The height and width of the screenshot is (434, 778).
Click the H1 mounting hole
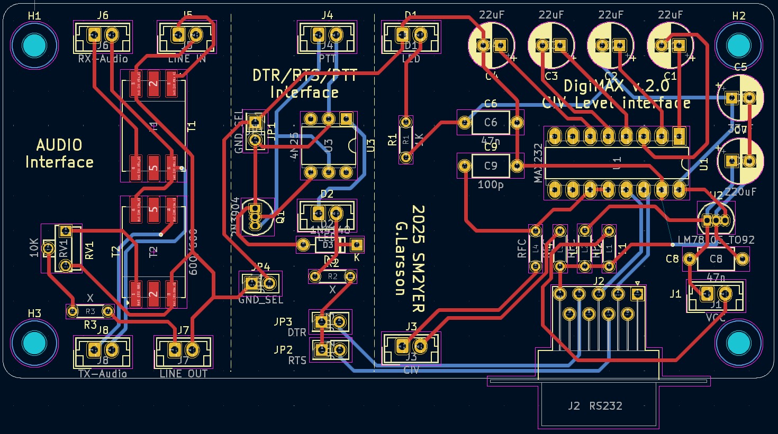34,45
